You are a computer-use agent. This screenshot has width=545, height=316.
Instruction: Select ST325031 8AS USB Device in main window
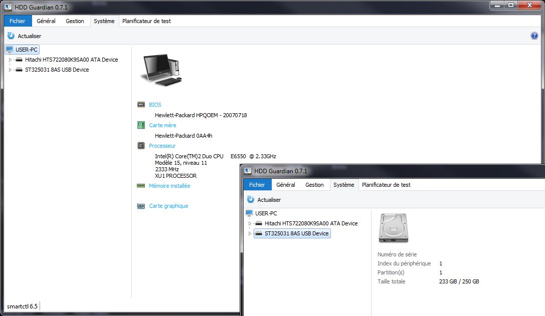coord(57,70)
